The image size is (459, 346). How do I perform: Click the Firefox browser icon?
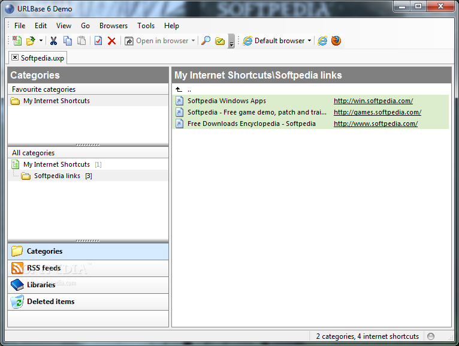[x=336, y=41]
